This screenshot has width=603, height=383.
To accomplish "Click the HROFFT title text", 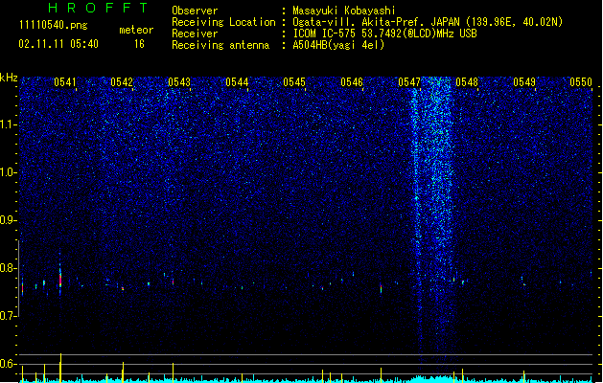I will coord(99,8).
